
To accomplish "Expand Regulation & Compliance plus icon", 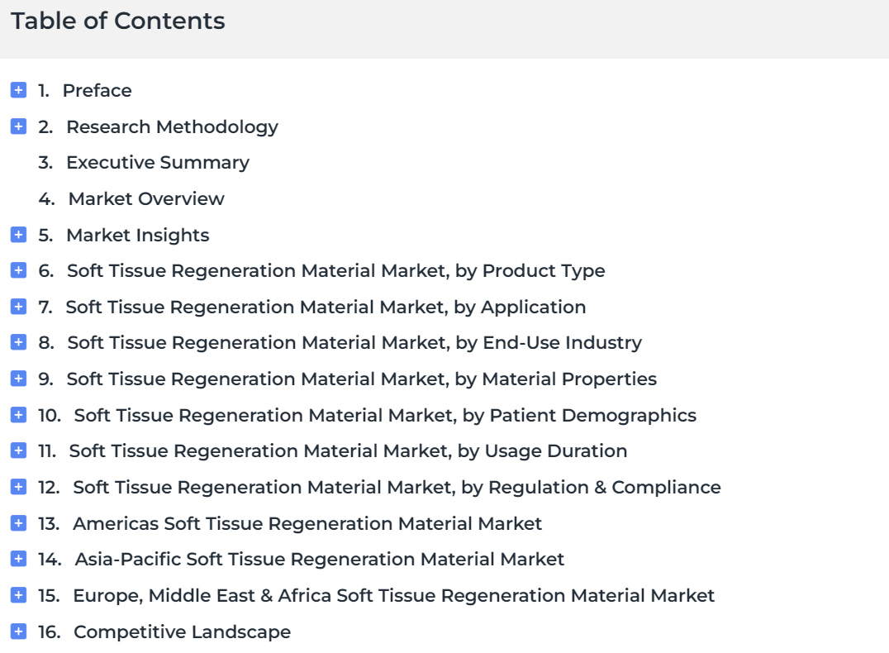I will [19, 488].
